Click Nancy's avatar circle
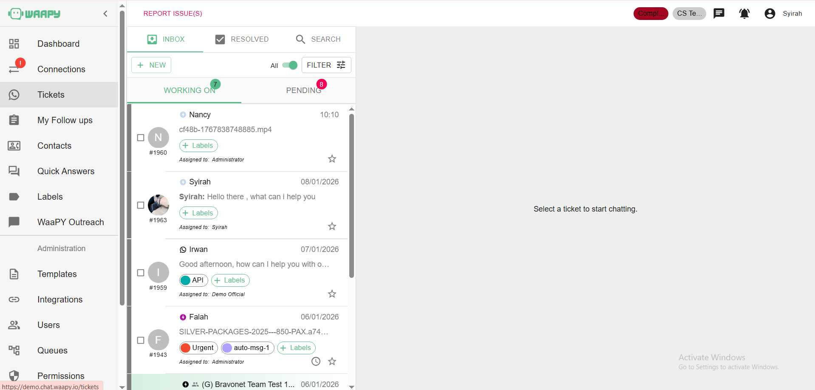815x390 pixels. coord(158,138)
